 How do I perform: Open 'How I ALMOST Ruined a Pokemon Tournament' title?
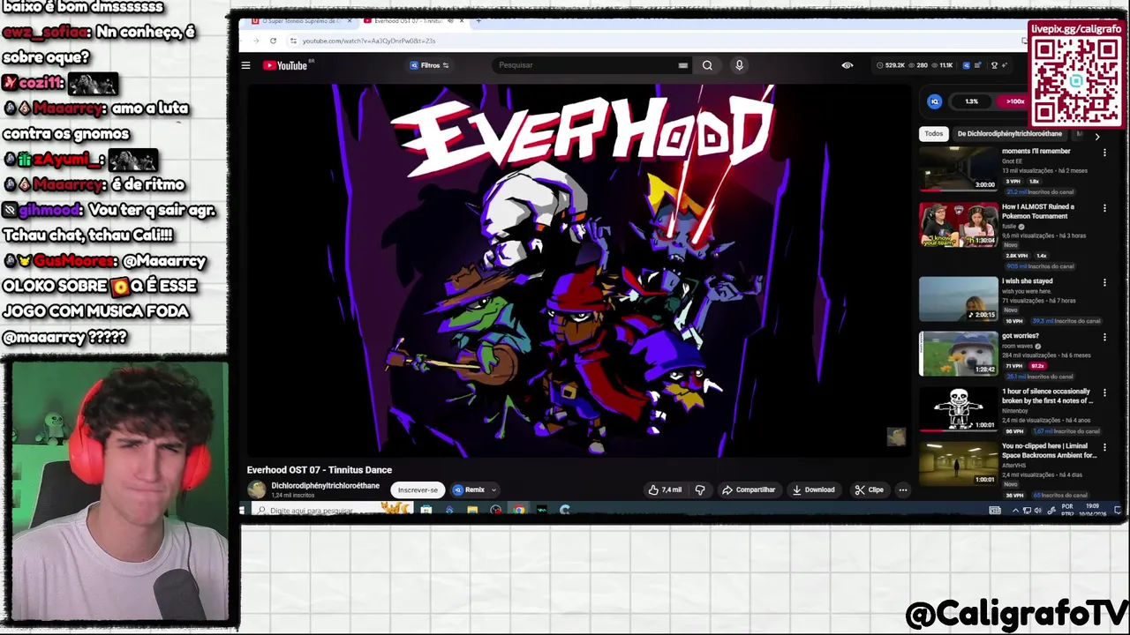[1037, 211]
